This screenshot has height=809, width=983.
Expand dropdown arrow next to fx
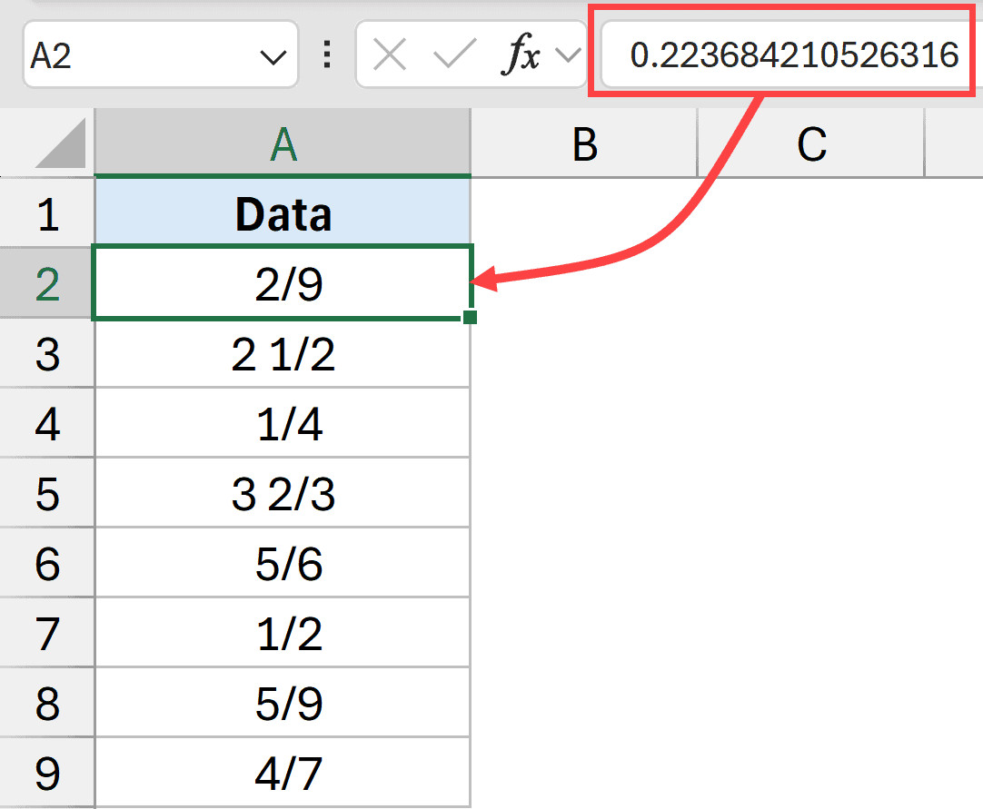568,56
